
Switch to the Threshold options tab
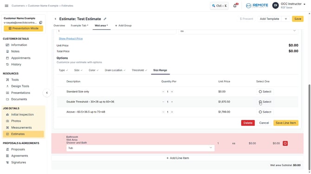[139, 70]
